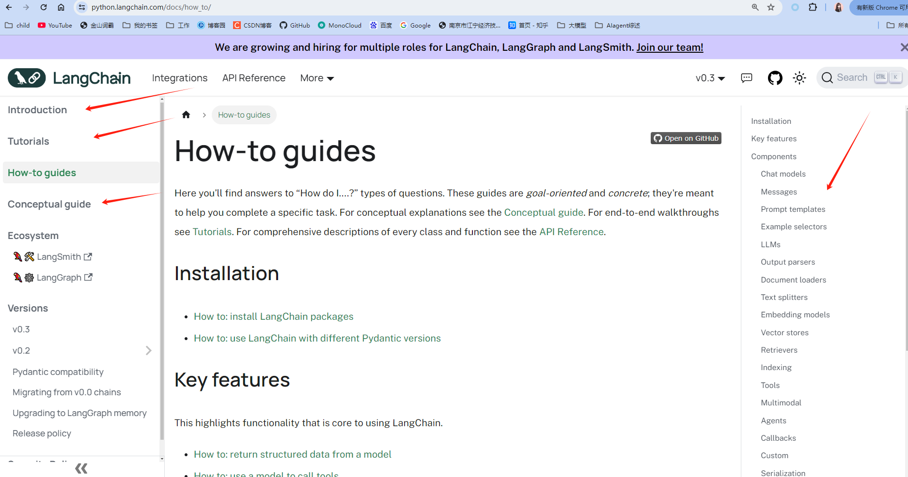This screenshot has width=908, height=477.
Task: Open the 博客园 bookmark
Action: [x=211, y=25]
